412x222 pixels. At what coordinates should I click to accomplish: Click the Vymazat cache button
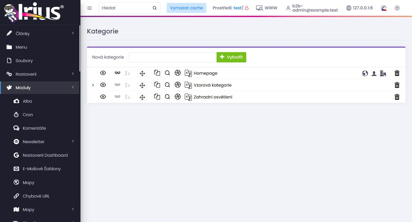(x=186, y=8)
